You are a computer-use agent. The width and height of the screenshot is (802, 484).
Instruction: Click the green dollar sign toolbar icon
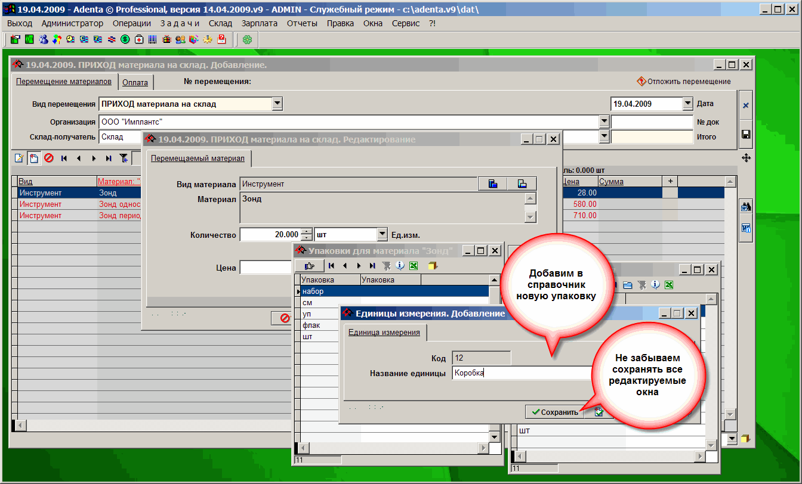click(125, 39)
